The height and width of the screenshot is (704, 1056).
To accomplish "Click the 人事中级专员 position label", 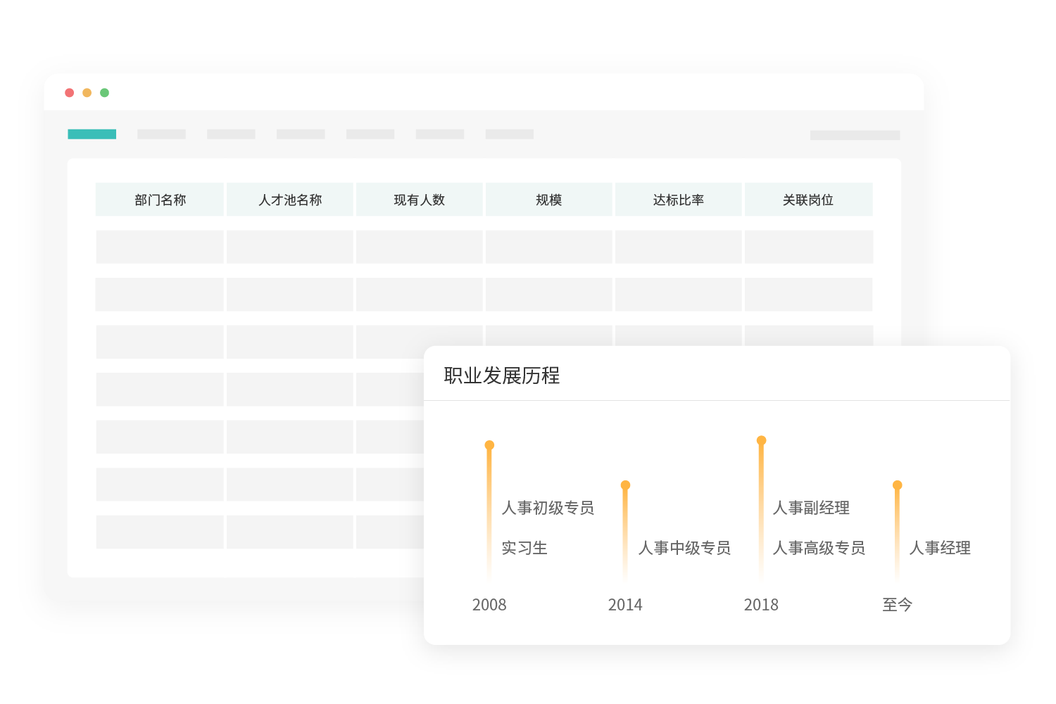I will pos(684,548).
